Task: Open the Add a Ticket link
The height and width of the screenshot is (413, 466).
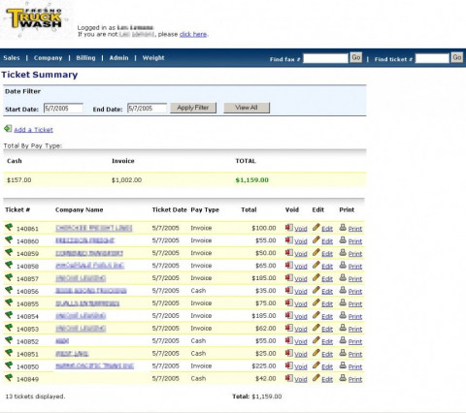Action: (33, 130)
